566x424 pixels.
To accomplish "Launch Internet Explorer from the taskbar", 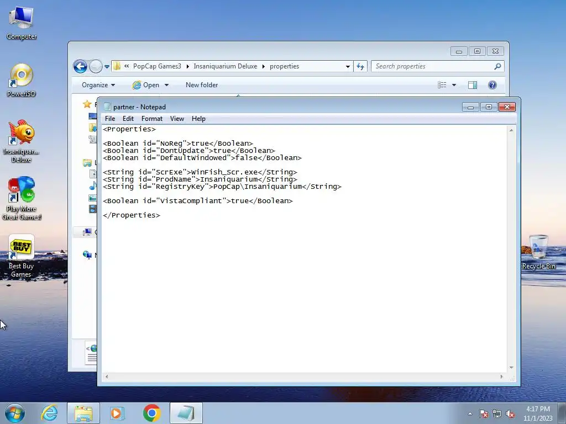I will point(49,413).
